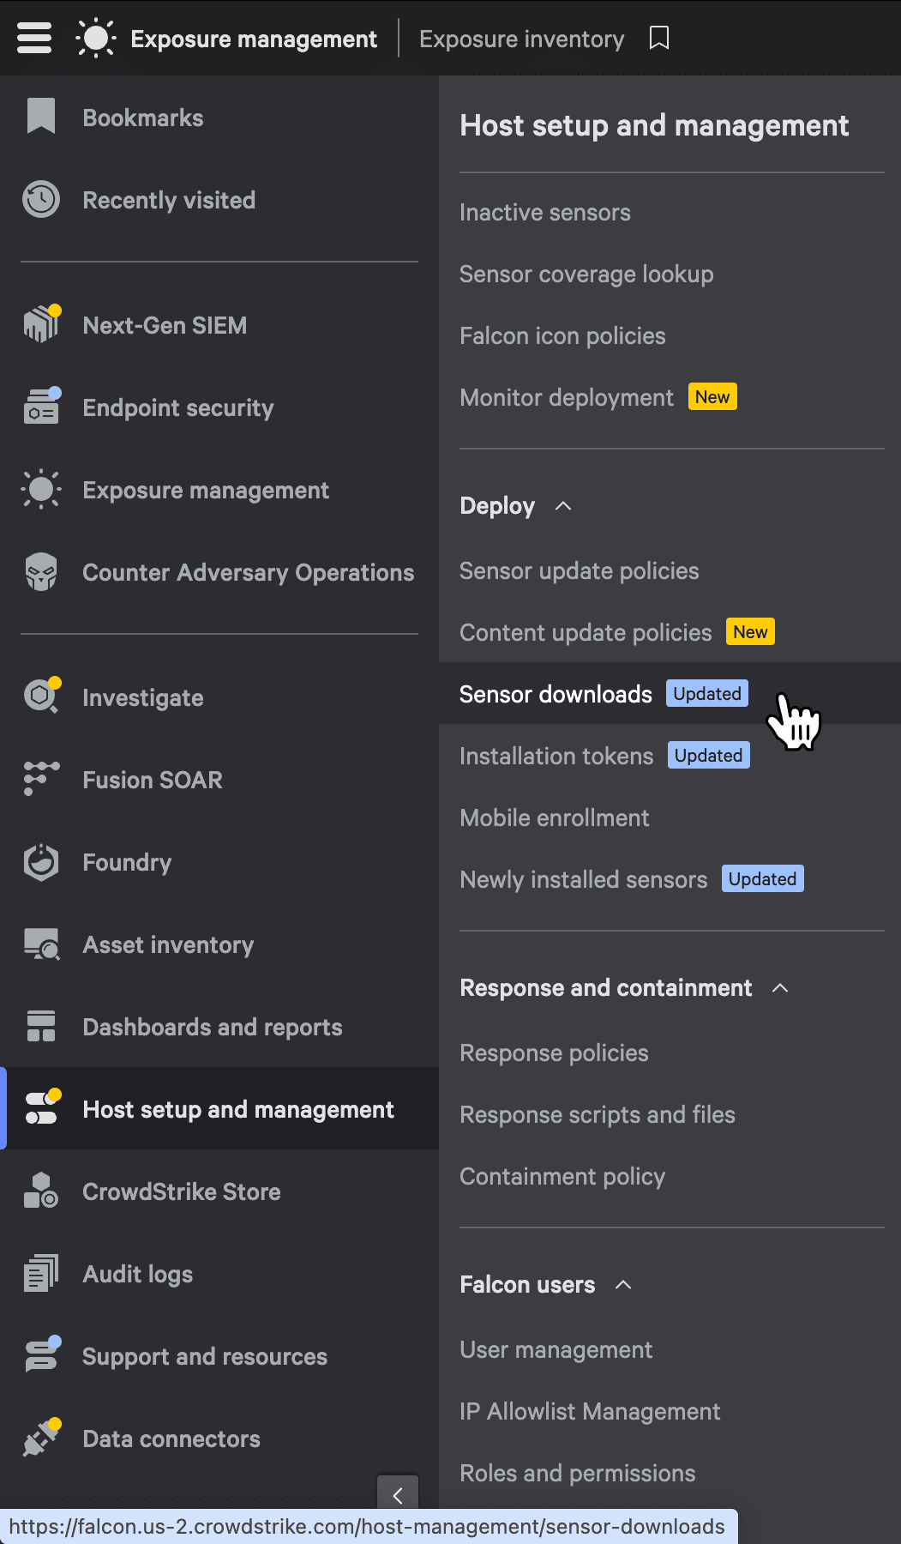Click the Exposure management sun icon
The height and width of the screenshot is (1544, 901).
95,38
